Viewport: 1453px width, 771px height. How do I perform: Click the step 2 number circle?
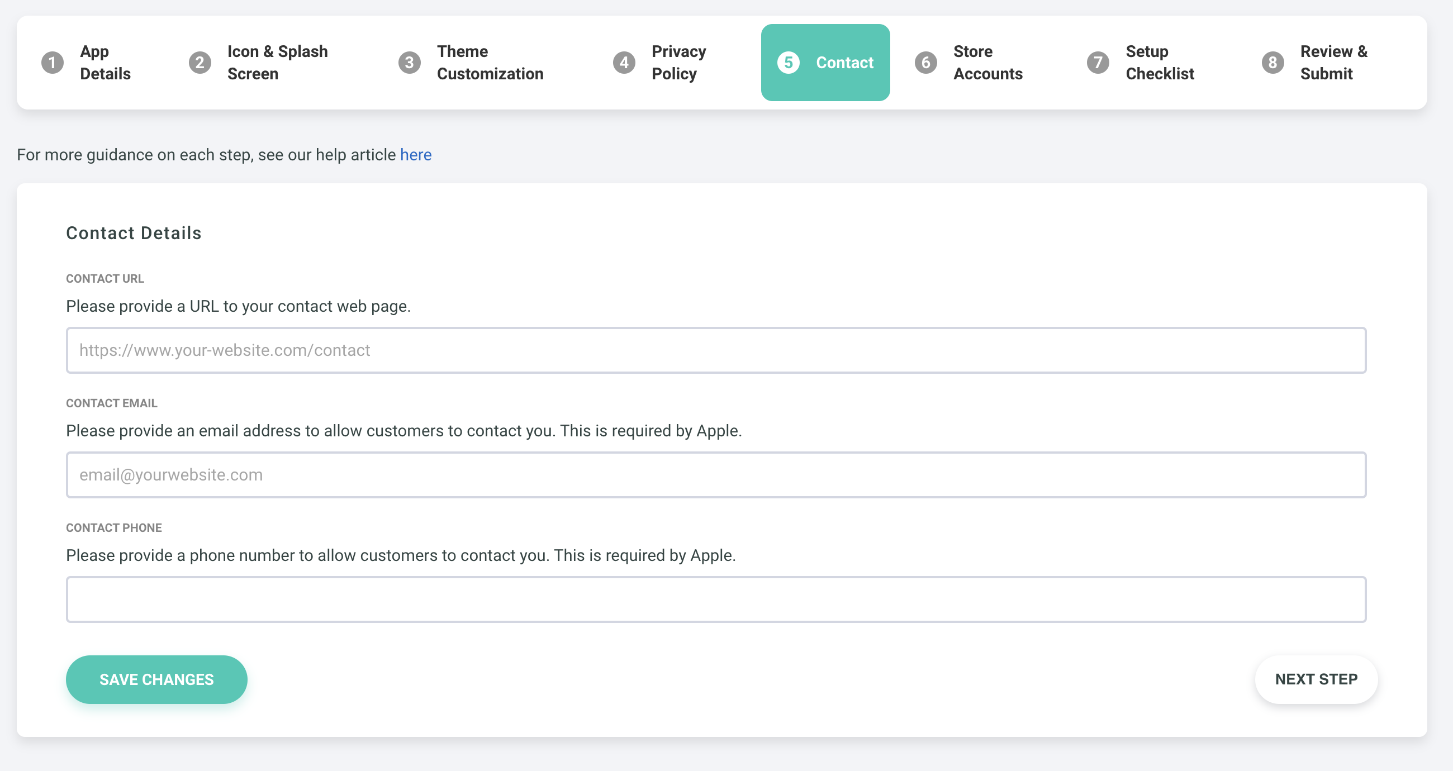point(200,63)
